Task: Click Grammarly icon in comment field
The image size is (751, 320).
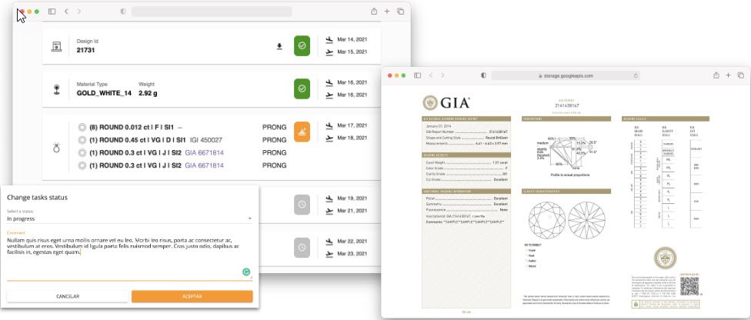Action: (245, 272)
